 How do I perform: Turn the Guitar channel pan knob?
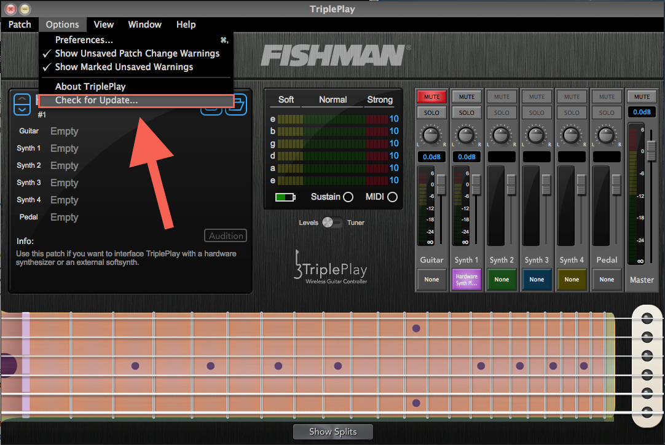click(431, 135)
